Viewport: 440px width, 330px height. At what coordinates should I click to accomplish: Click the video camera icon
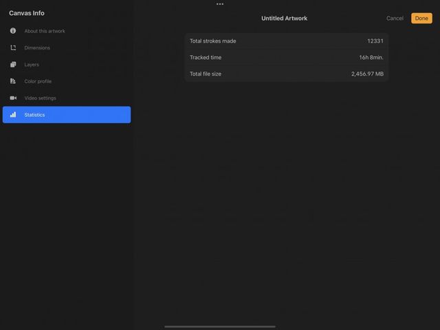click(x=13, y=98)
